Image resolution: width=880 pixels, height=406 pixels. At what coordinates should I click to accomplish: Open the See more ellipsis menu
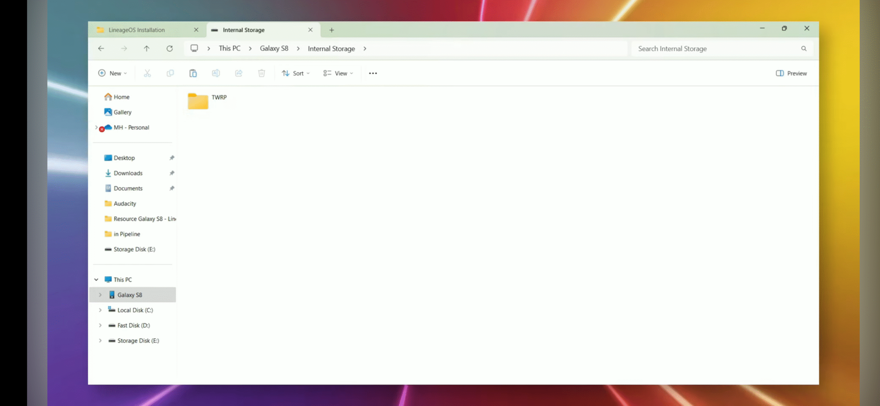pos(373,73)
